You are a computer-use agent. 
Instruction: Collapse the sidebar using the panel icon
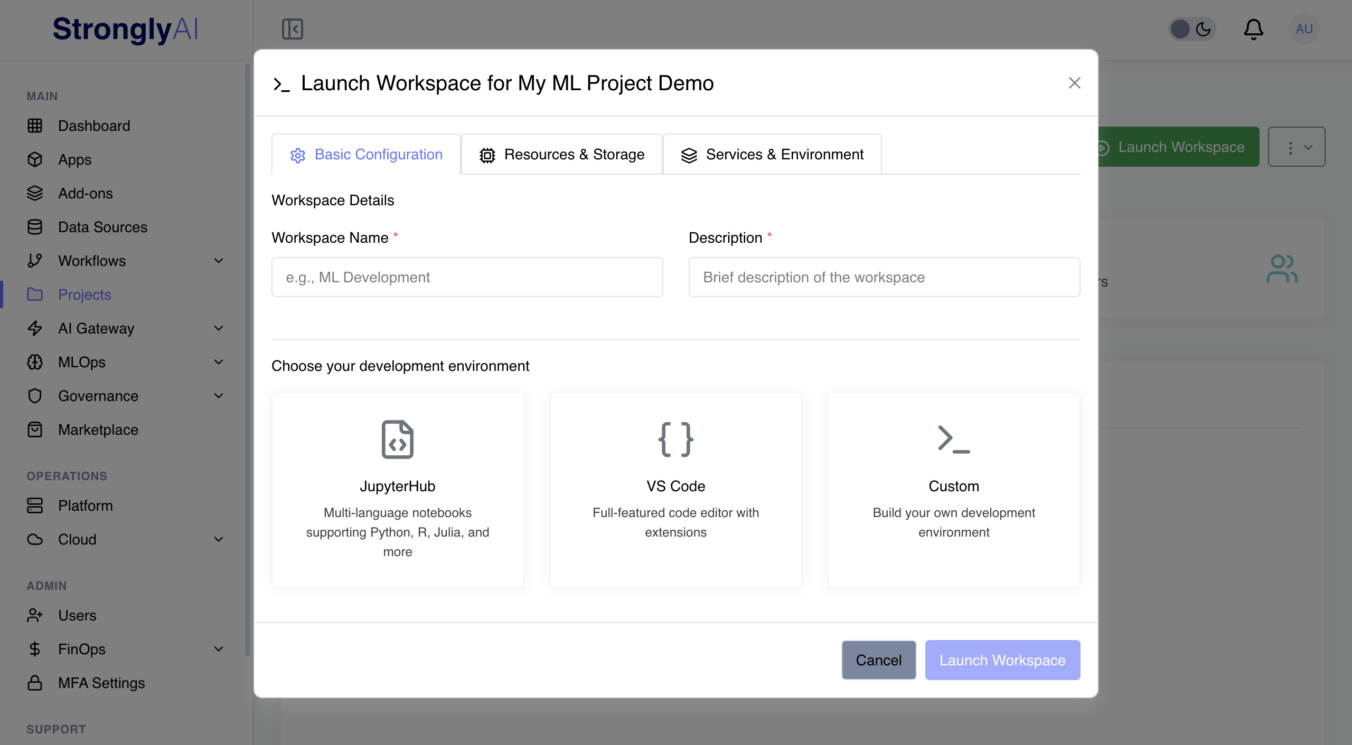pos(292,29)
